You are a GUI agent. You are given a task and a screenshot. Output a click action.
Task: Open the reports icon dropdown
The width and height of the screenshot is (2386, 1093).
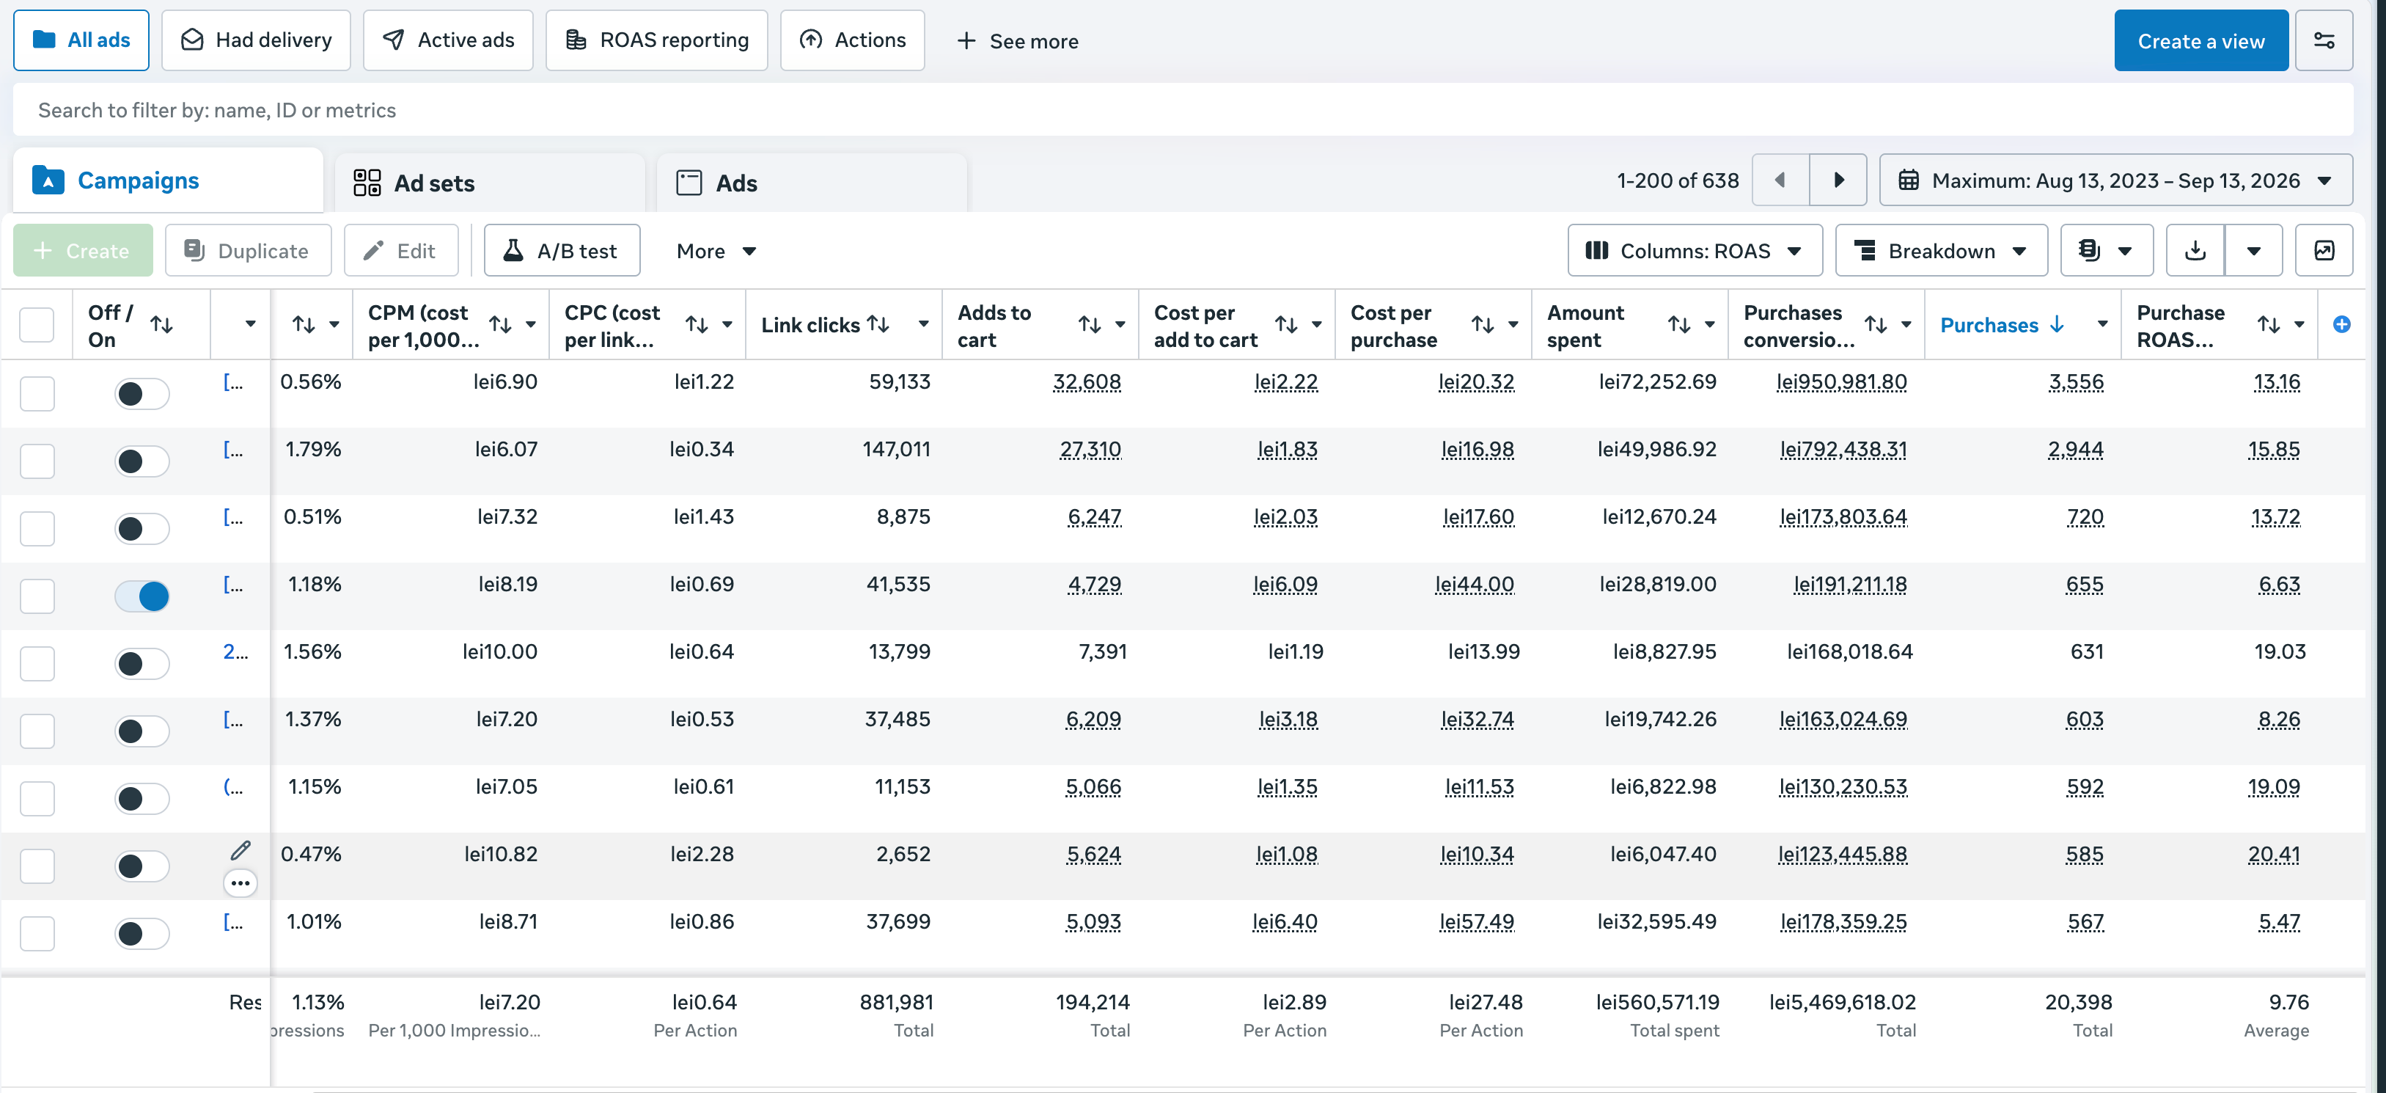click(2105, 250)
